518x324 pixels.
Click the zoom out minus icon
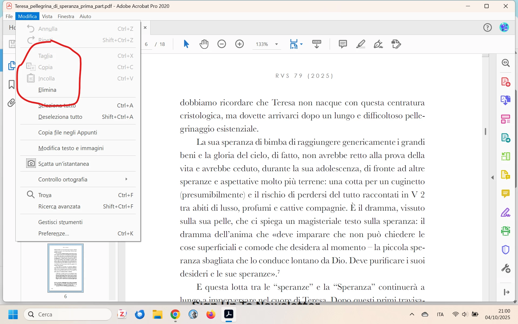pyautogui.click(x=221, y=44)
